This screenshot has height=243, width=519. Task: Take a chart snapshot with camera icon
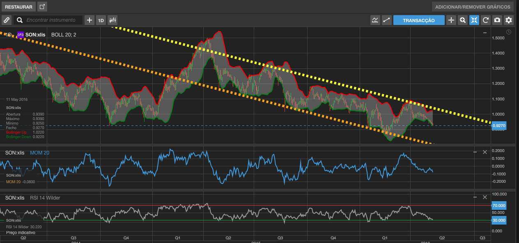[497, 20]
